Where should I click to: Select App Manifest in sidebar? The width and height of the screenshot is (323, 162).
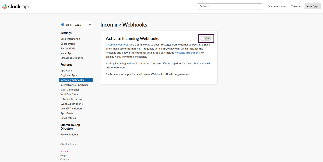[68, 113]
